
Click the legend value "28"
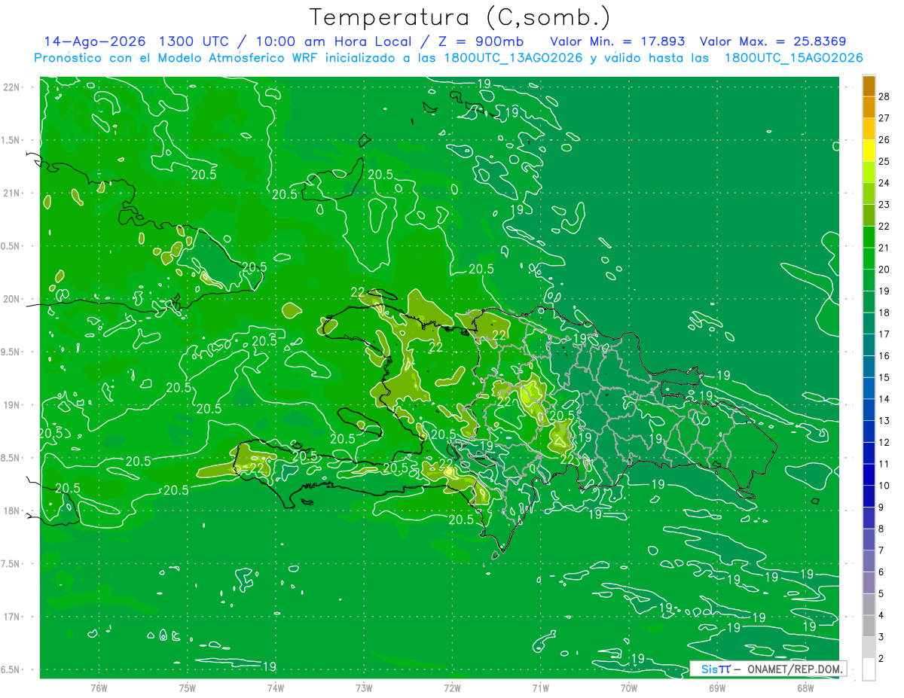tap(884, 96)
